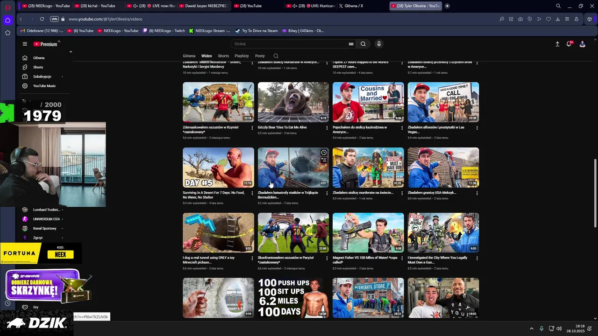This screenshot has width=598, height=336.
Task: Open bookmarks star in Opera sidebar
Action: click(x=7, y=33)
